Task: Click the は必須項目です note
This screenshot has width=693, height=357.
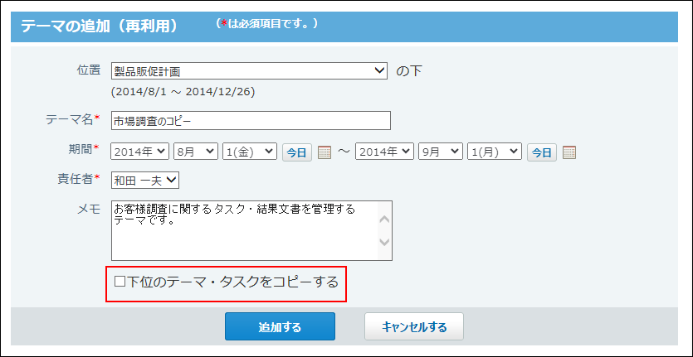Action: coord(267,24)
